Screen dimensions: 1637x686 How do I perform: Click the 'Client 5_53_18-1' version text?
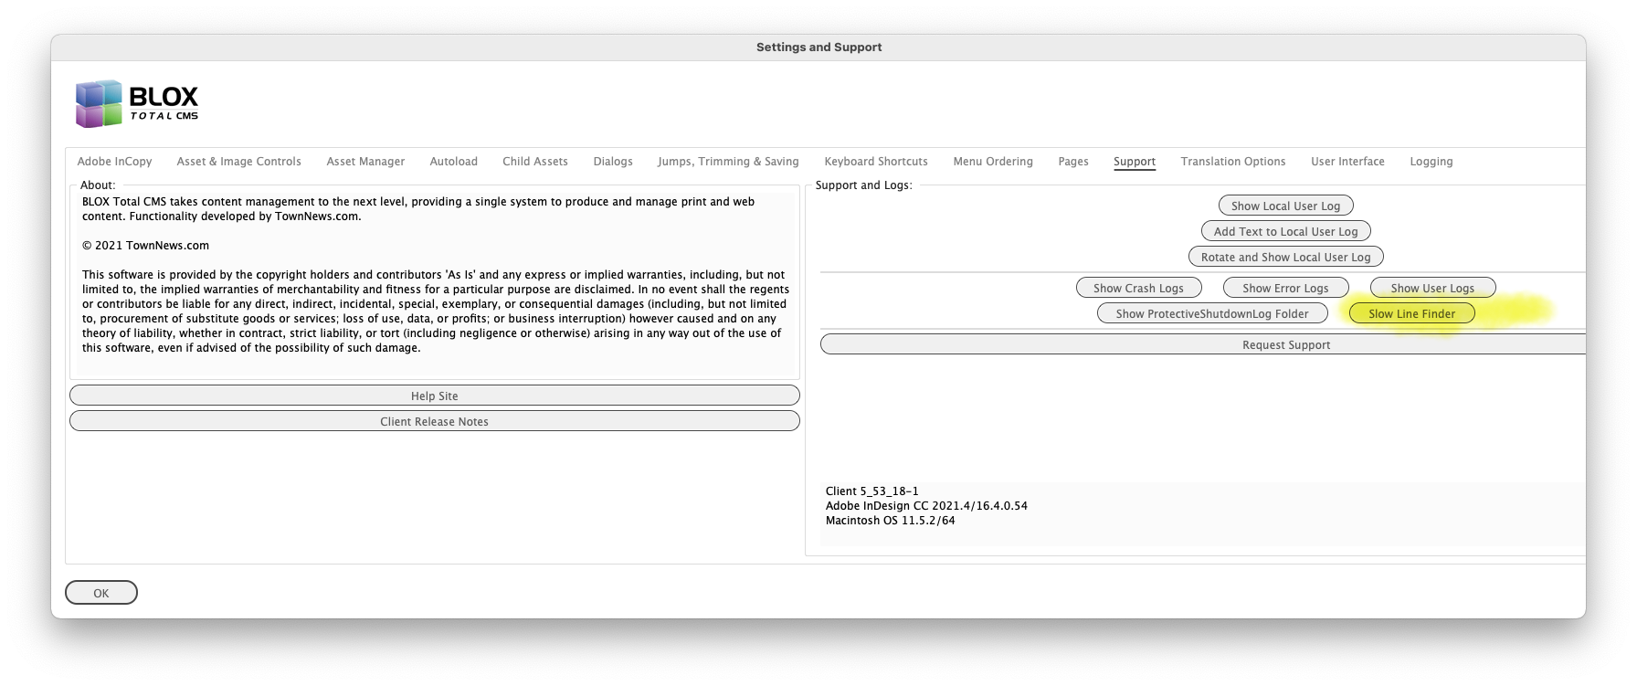[871, 491]
